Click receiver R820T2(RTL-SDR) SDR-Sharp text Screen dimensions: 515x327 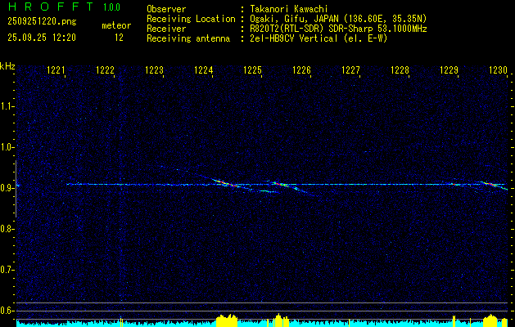338,29
